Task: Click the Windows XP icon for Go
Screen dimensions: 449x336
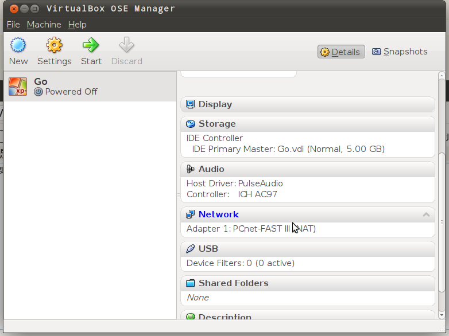Action: click(x=18, y=87)
